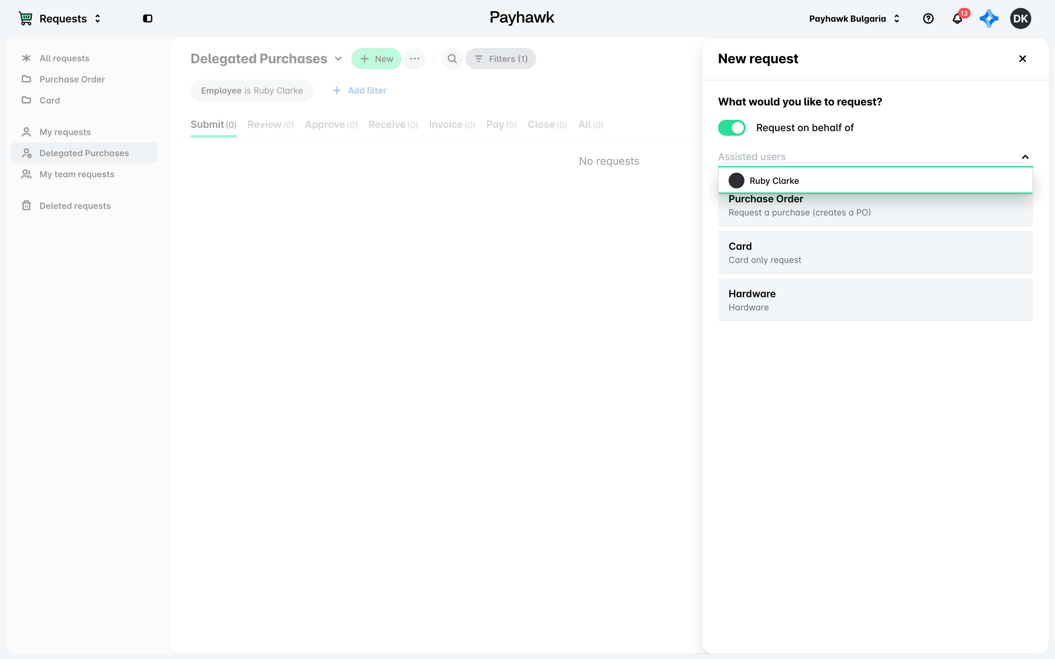1055x659 pixels.
Task: Open Payhawk Bulgaria company switcher
Action: [855, 18]
